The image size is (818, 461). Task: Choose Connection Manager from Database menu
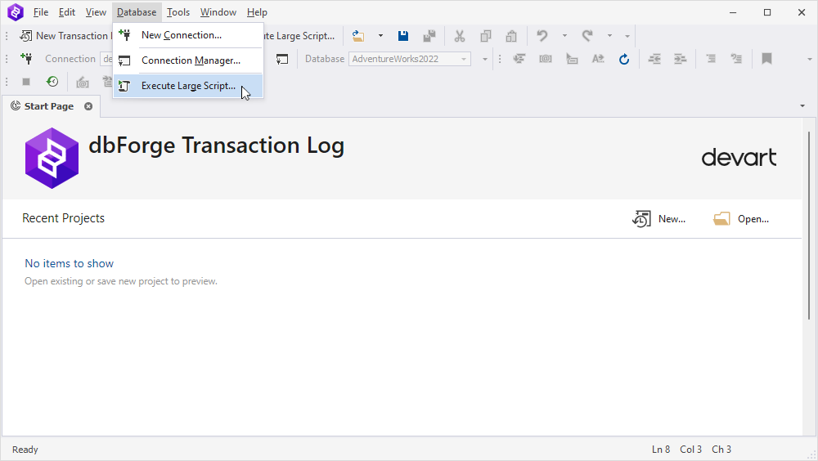188,60
